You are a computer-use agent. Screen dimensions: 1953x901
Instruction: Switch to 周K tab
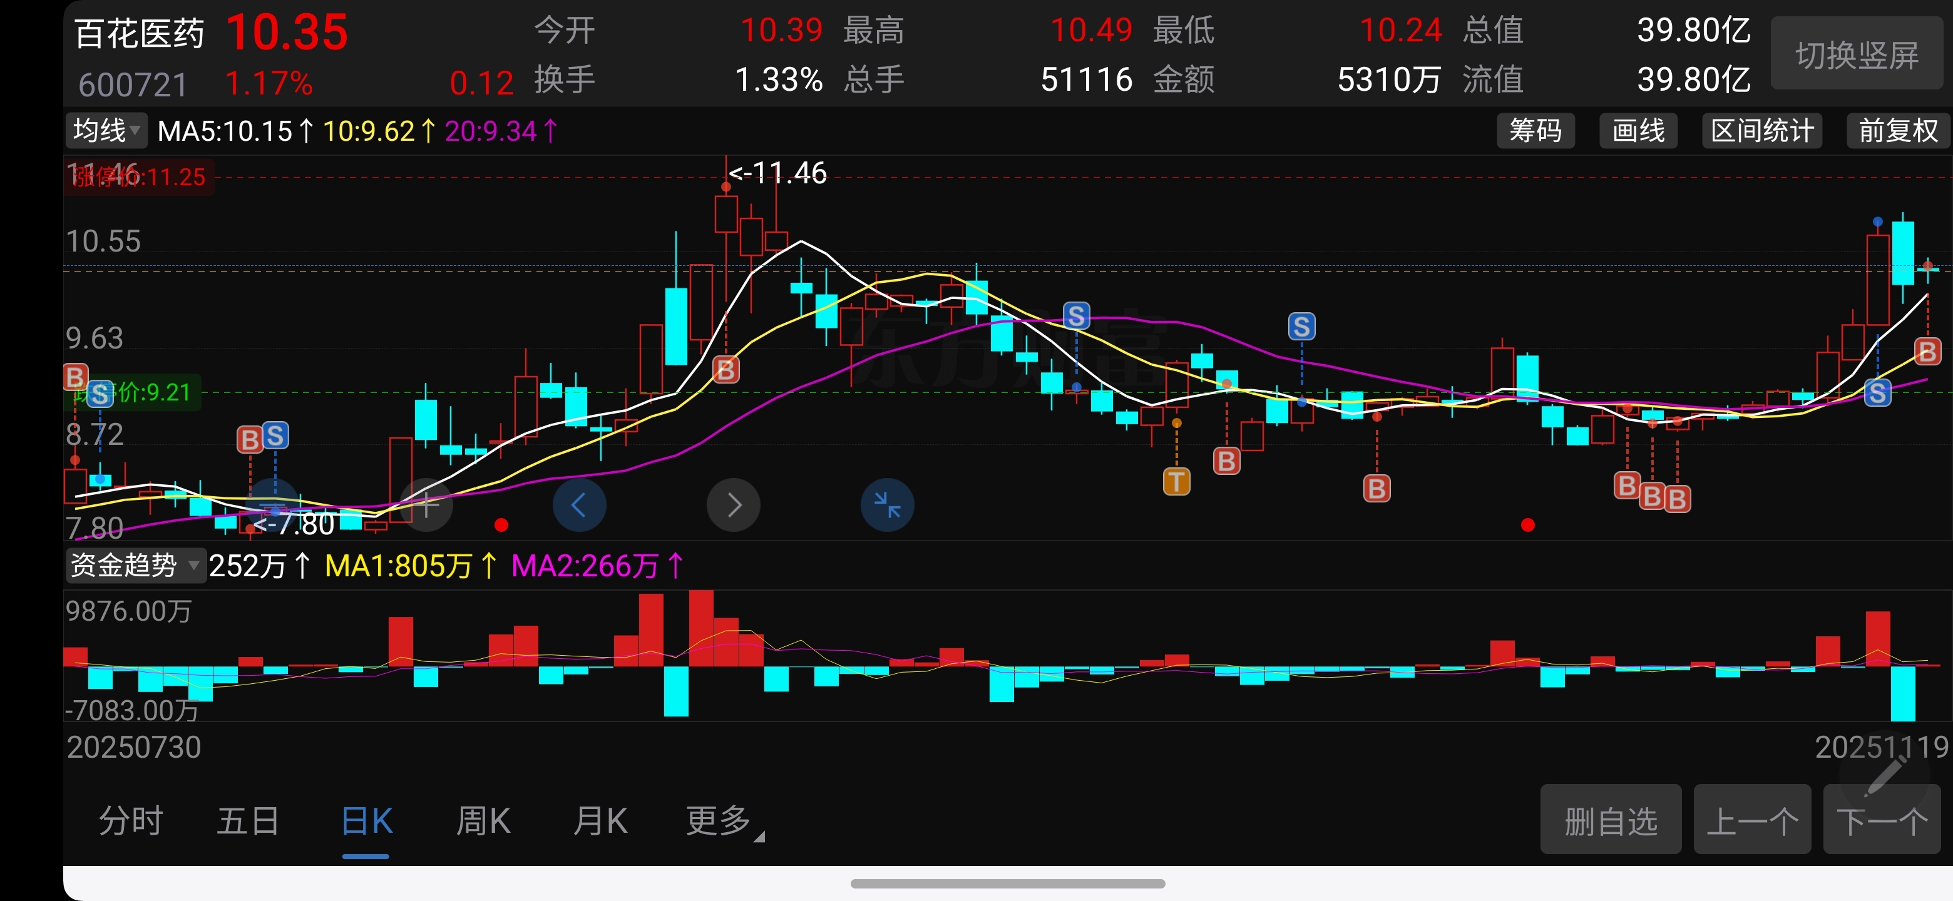(x=483, y=821)
